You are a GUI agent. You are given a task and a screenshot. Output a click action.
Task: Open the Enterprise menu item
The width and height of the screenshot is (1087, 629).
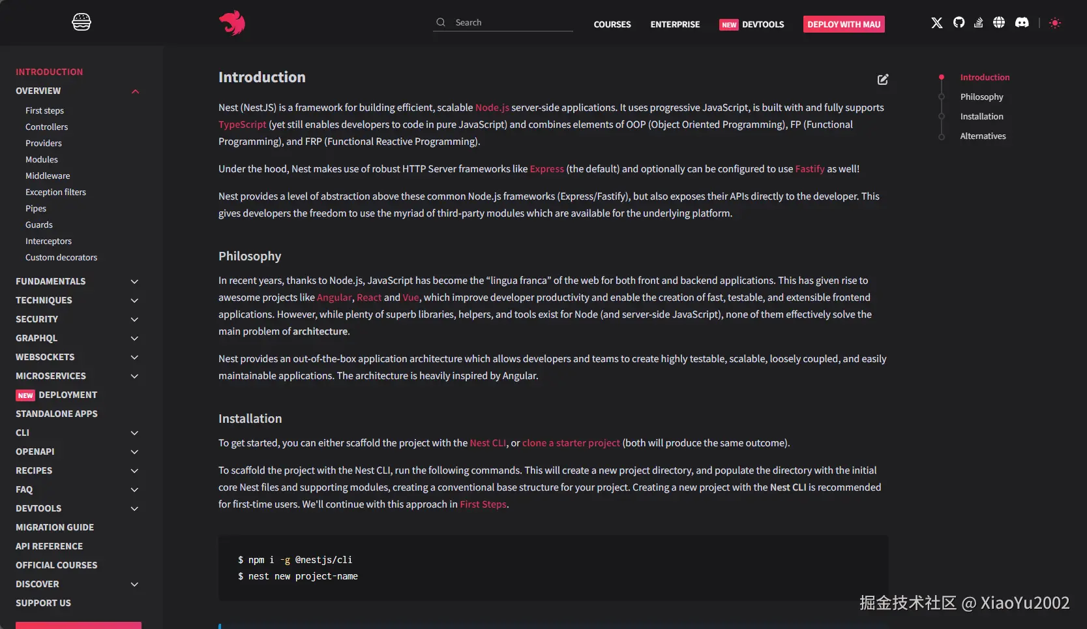(x=675, y=25)
